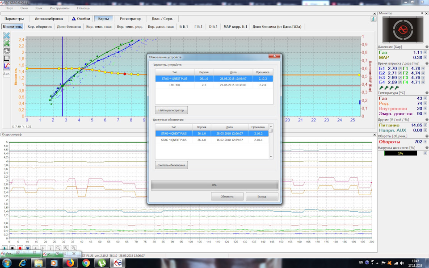Stop the oscilloscope with the black square icon

12,248
